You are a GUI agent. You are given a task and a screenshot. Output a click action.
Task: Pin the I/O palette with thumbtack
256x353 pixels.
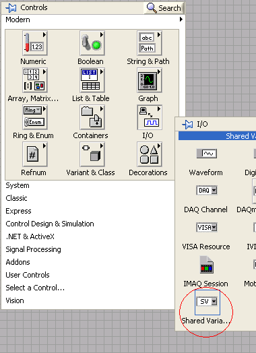(187, 124)
